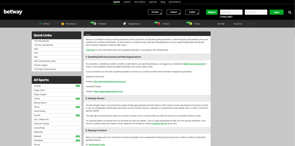Screen dimensions: 295x146
Task: Open the My Bets menu item
Action: click(x=254, y=24)
